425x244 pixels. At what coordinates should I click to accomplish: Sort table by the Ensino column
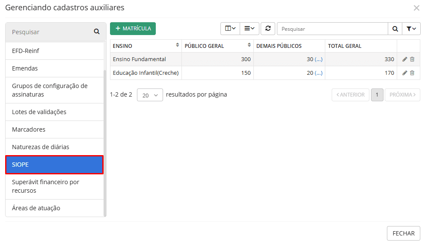click(x=177, y=45)
